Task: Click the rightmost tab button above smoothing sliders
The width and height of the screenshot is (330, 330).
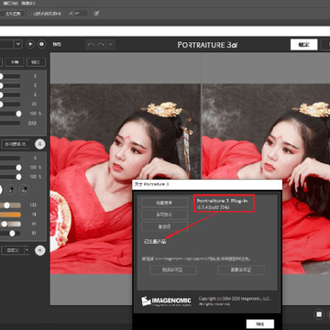Action: [x=36, y=62]
